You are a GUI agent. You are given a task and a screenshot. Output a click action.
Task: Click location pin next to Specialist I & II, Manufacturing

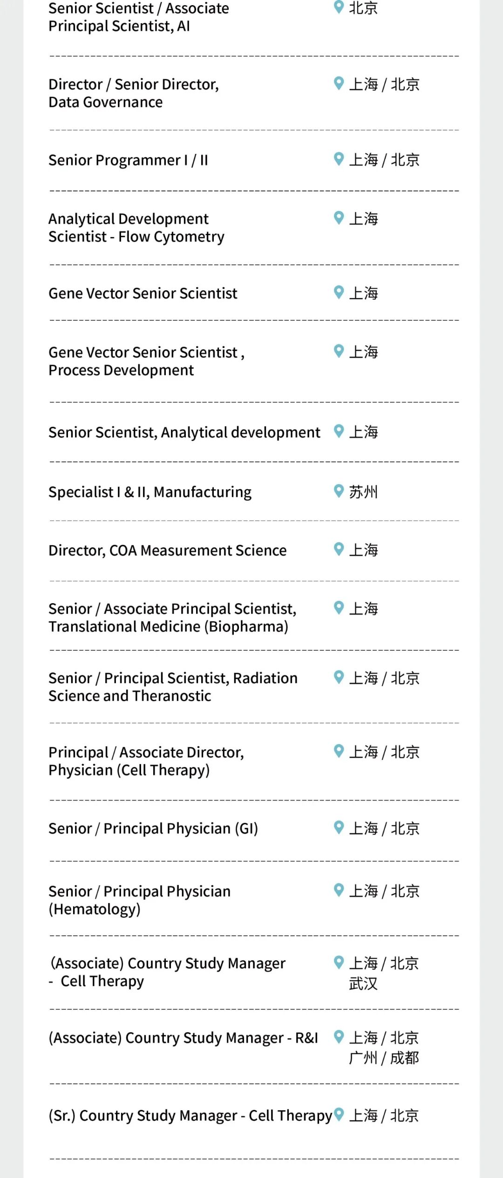pyautogui.click(x=339, y=491)
